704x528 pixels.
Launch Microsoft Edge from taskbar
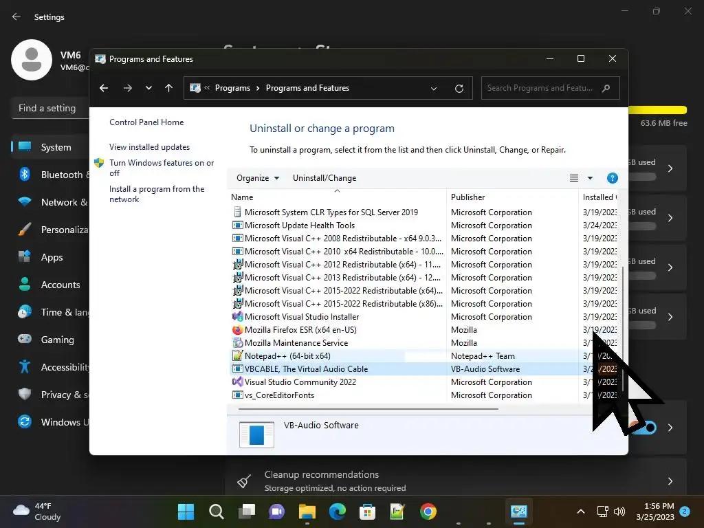tap(337, 511)
